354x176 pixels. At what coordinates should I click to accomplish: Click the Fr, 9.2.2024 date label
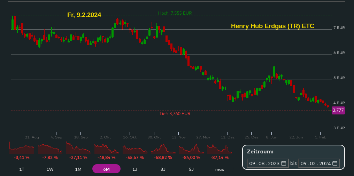coord(84,15)
